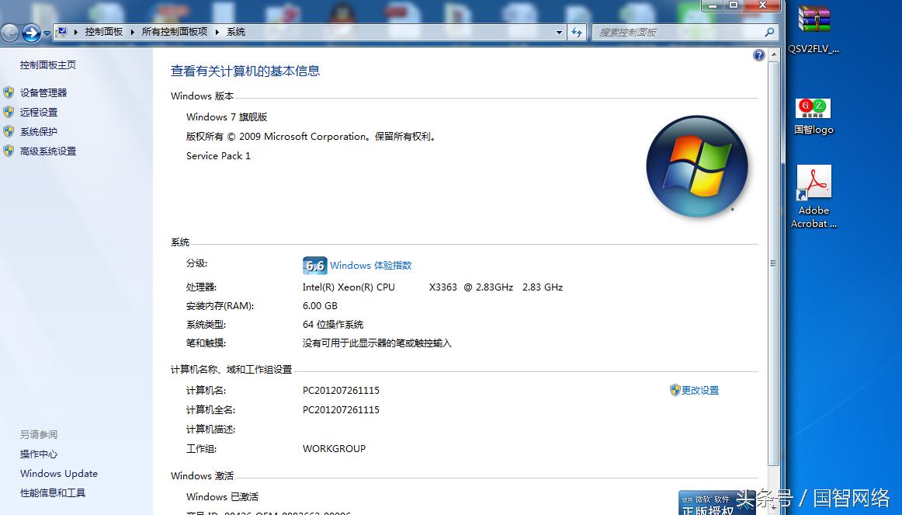
Task: Click the 6.6 experience index score badge
Action: click(314, 266)
